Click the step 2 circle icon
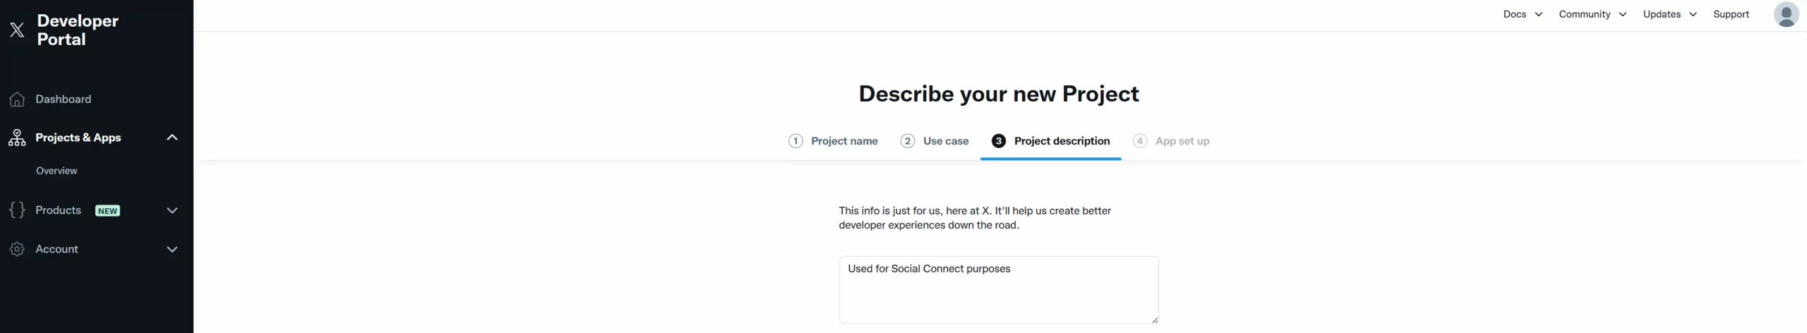 [x=908, y=141]
